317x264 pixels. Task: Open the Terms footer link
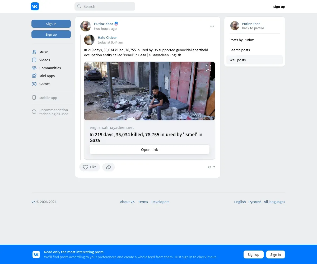point(143,202)
